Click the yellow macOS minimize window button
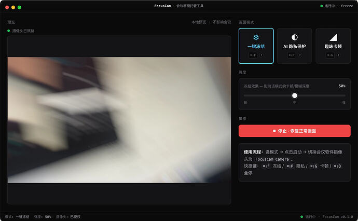 pos(13,7)
